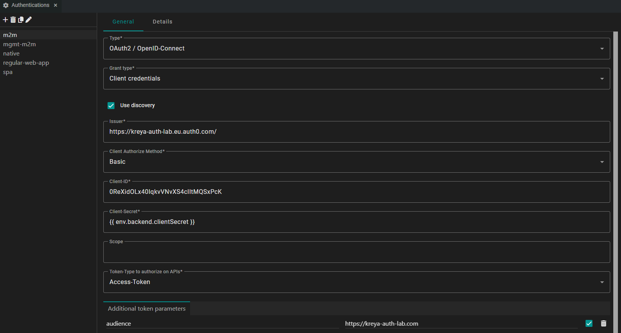Click the rename pencil icon

[29, 20]
